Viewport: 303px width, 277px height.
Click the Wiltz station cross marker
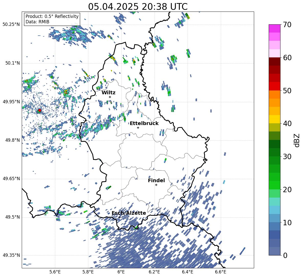(x=110, y=97)
